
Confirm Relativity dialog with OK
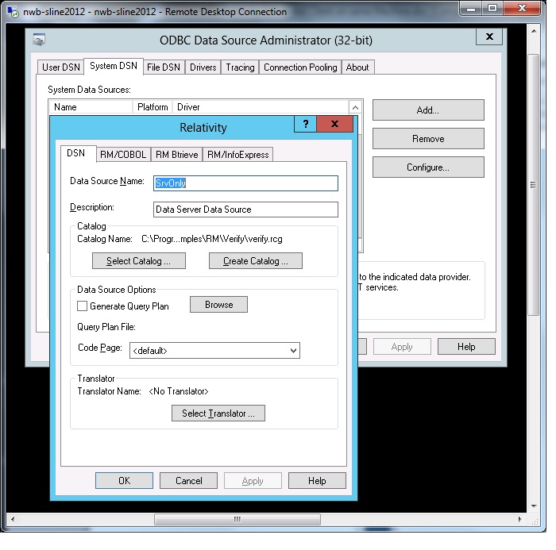click(124, 480)
